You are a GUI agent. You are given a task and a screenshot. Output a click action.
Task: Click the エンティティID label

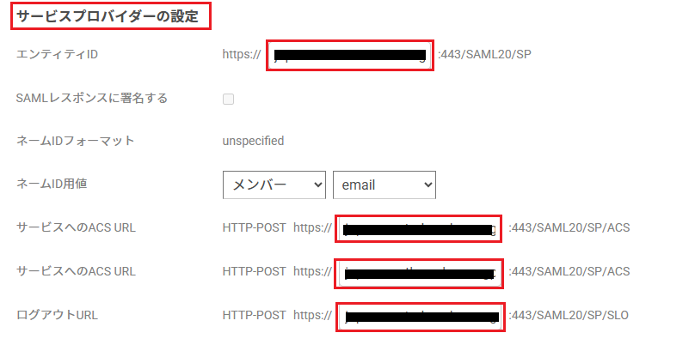(57, 54)
